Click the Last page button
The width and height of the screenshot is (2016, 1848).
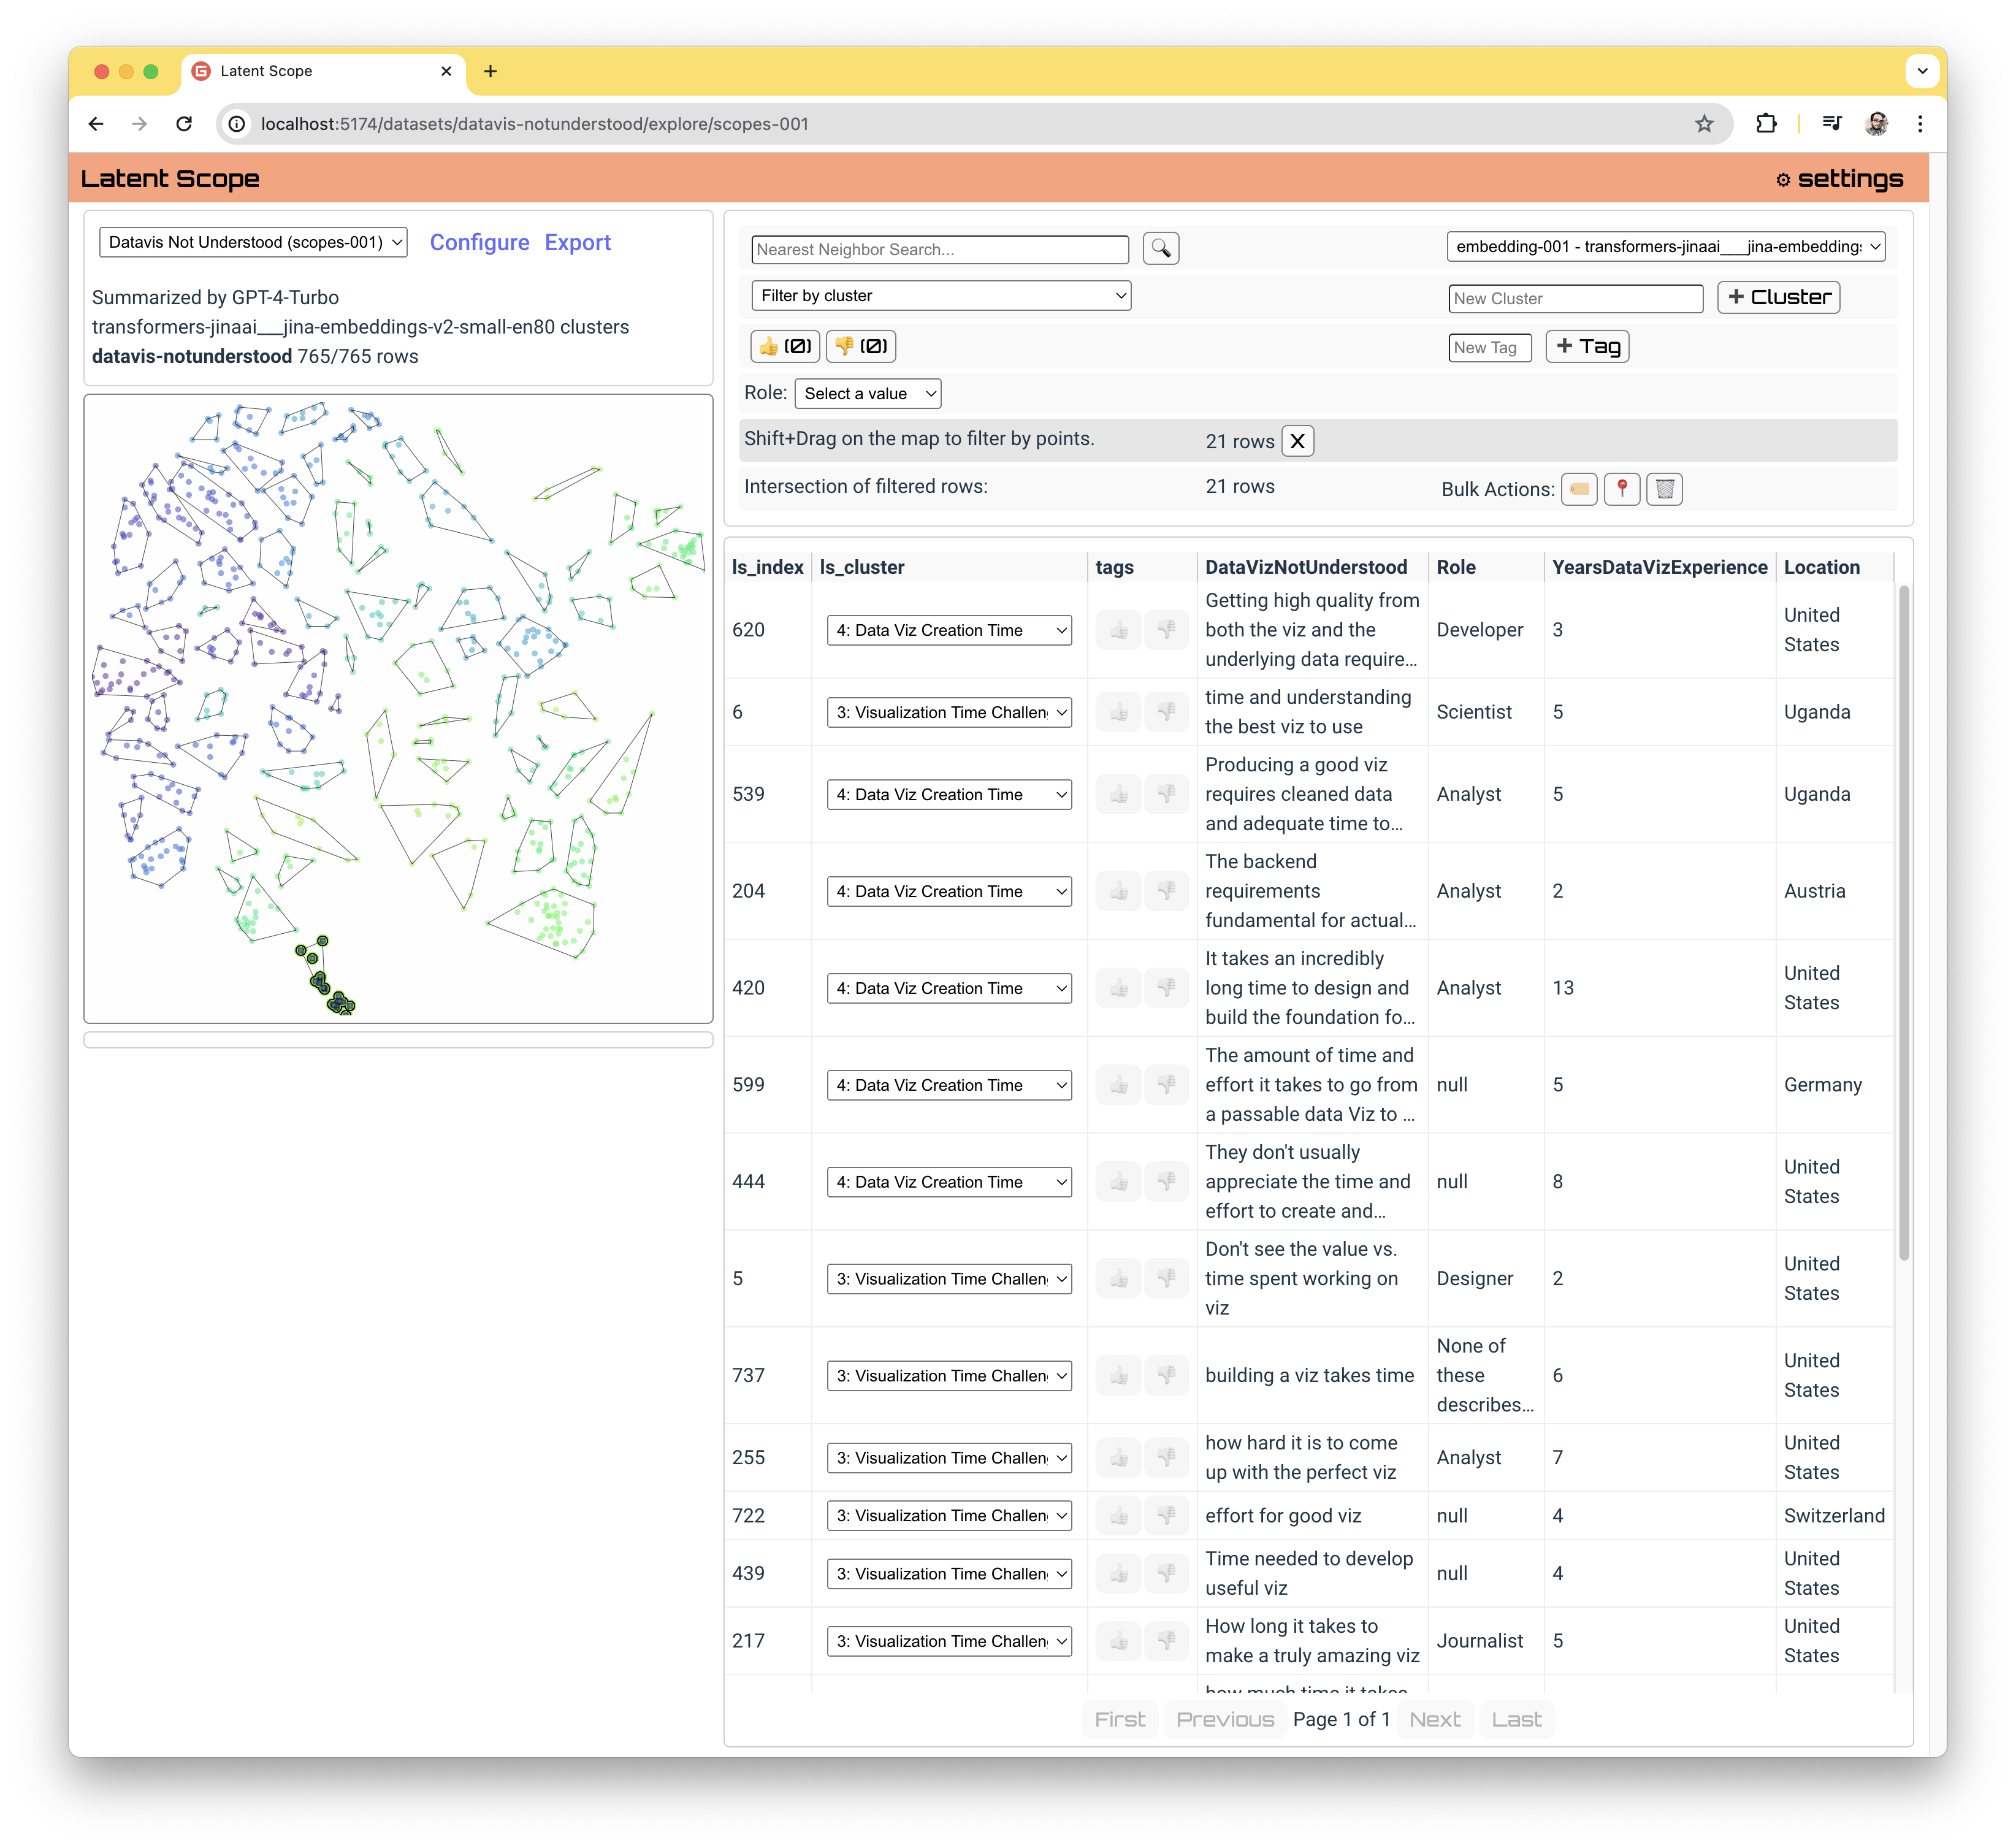click(1516, 1719)
